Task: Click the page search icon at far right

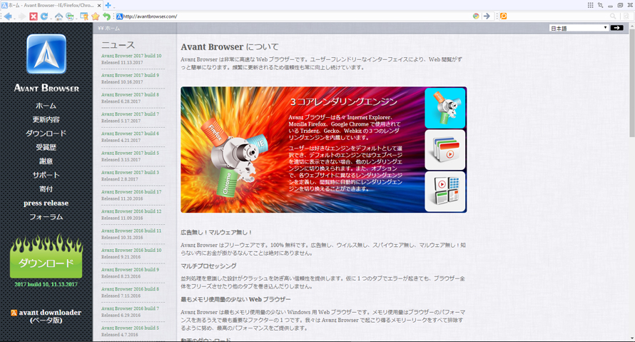Action: tap(626, 16)
